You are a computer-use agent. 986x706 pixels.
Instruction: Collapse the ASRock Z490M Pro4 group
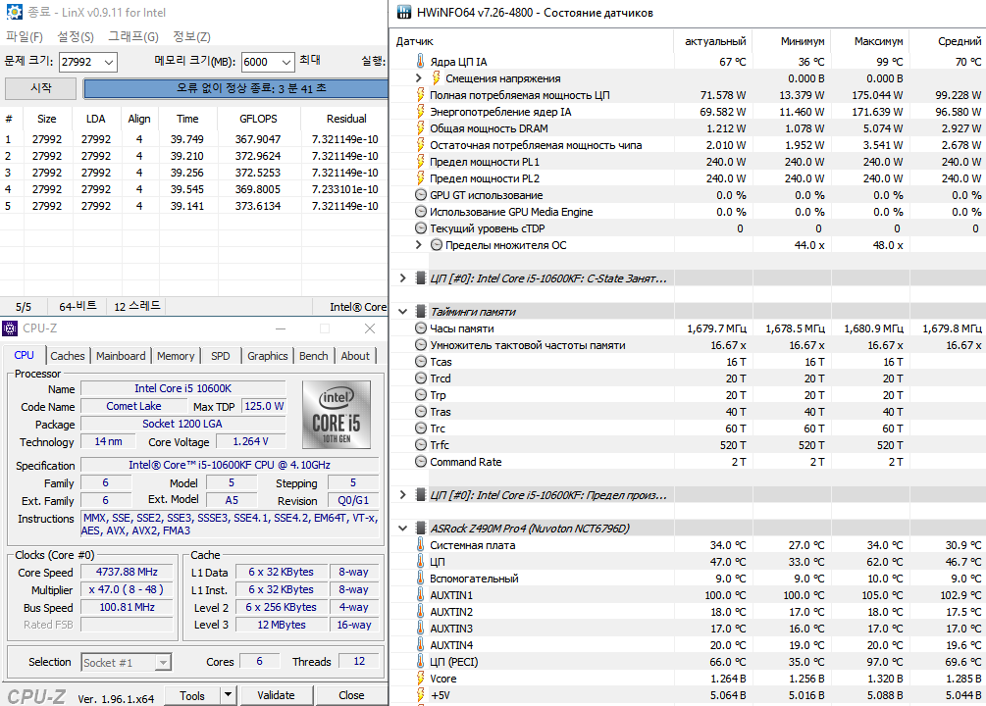click(x=402, y=529)
